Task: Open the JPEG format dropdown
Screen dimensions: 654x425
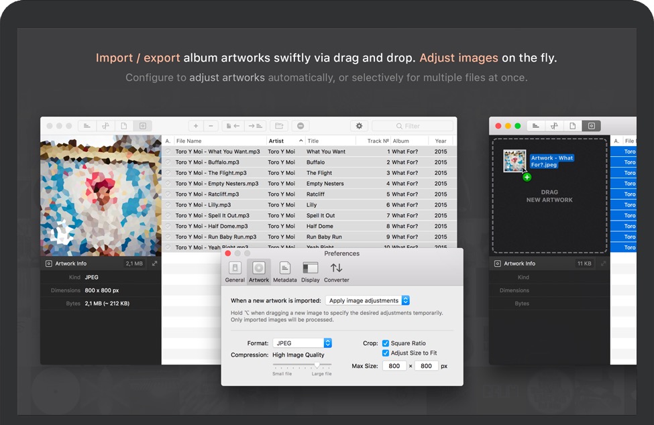Action: pyautogui.click(x=302, y=343)
